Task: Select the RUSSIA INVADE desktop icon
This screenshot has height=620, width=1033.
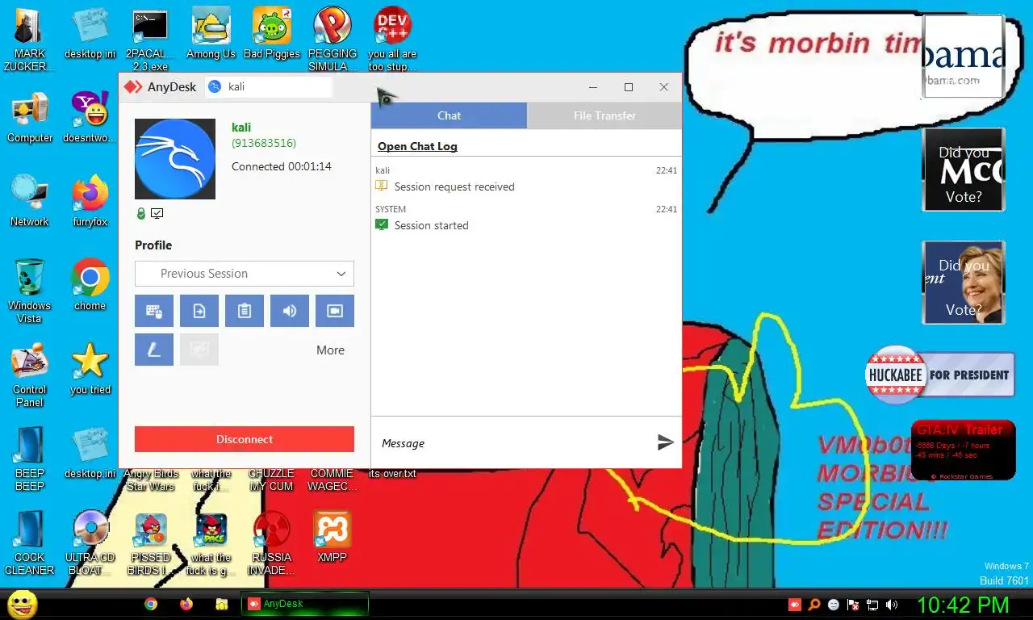Action: (271, 543)
